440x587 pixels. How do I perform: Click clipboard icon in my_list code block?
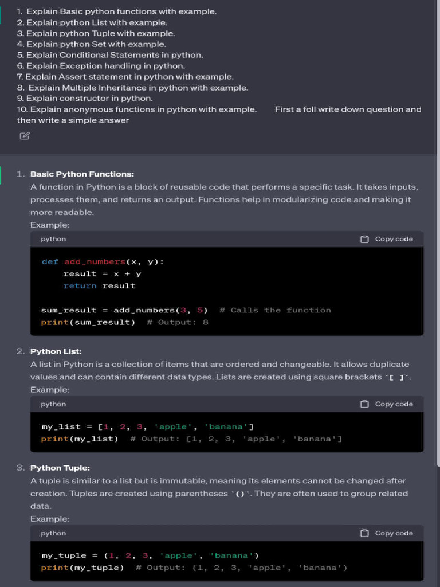coord(364,404)
